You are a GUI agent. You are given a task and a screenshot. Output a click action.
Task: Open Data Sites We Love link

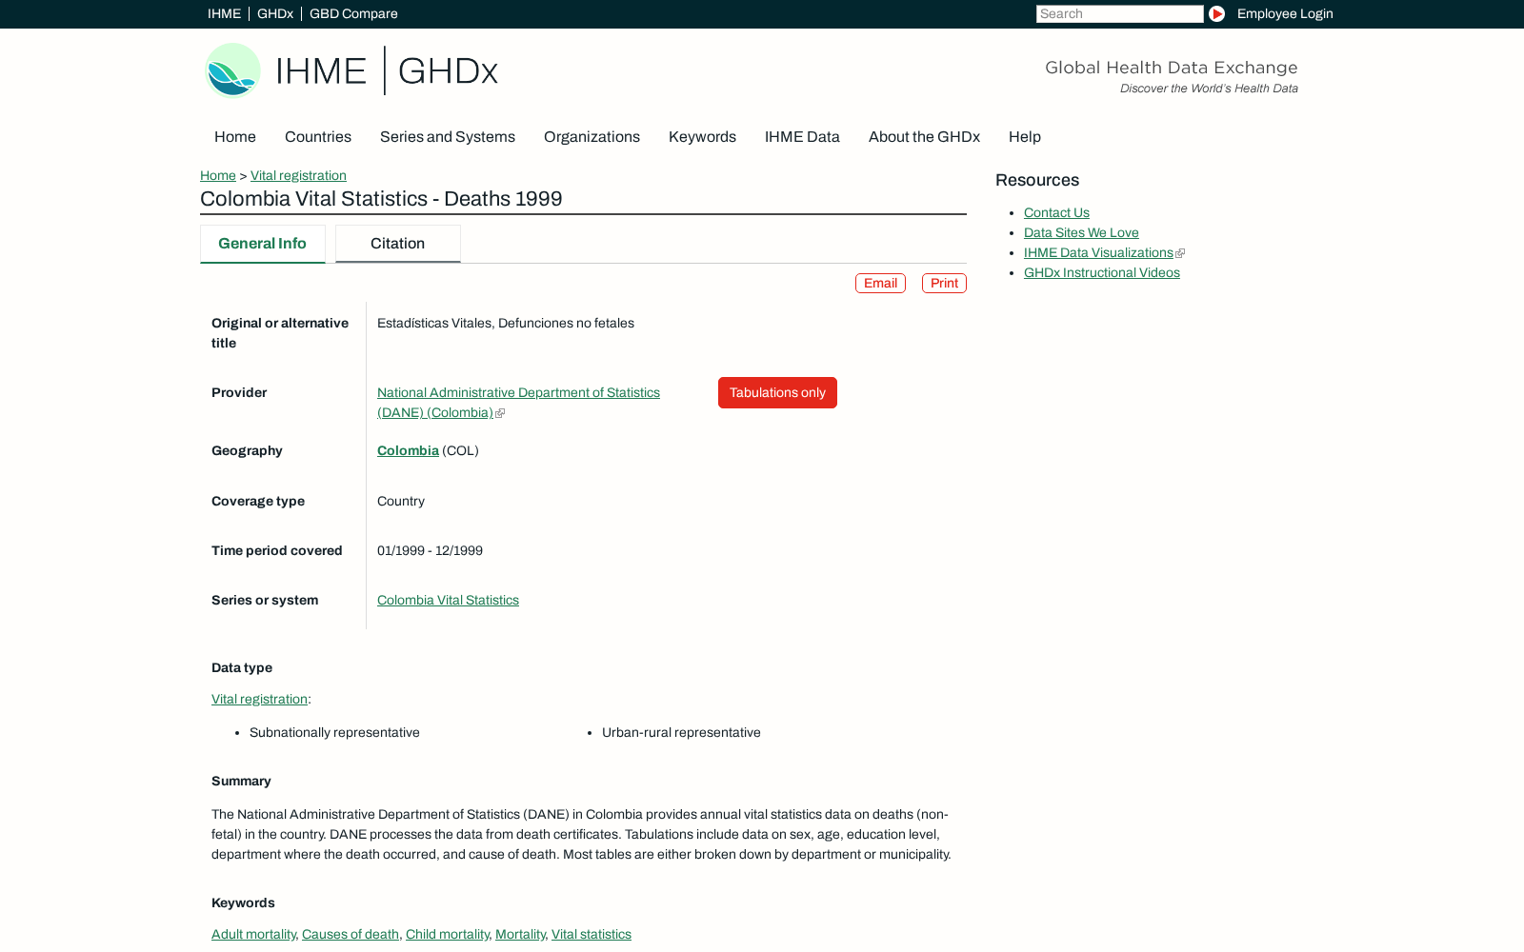pos(1081,233)
